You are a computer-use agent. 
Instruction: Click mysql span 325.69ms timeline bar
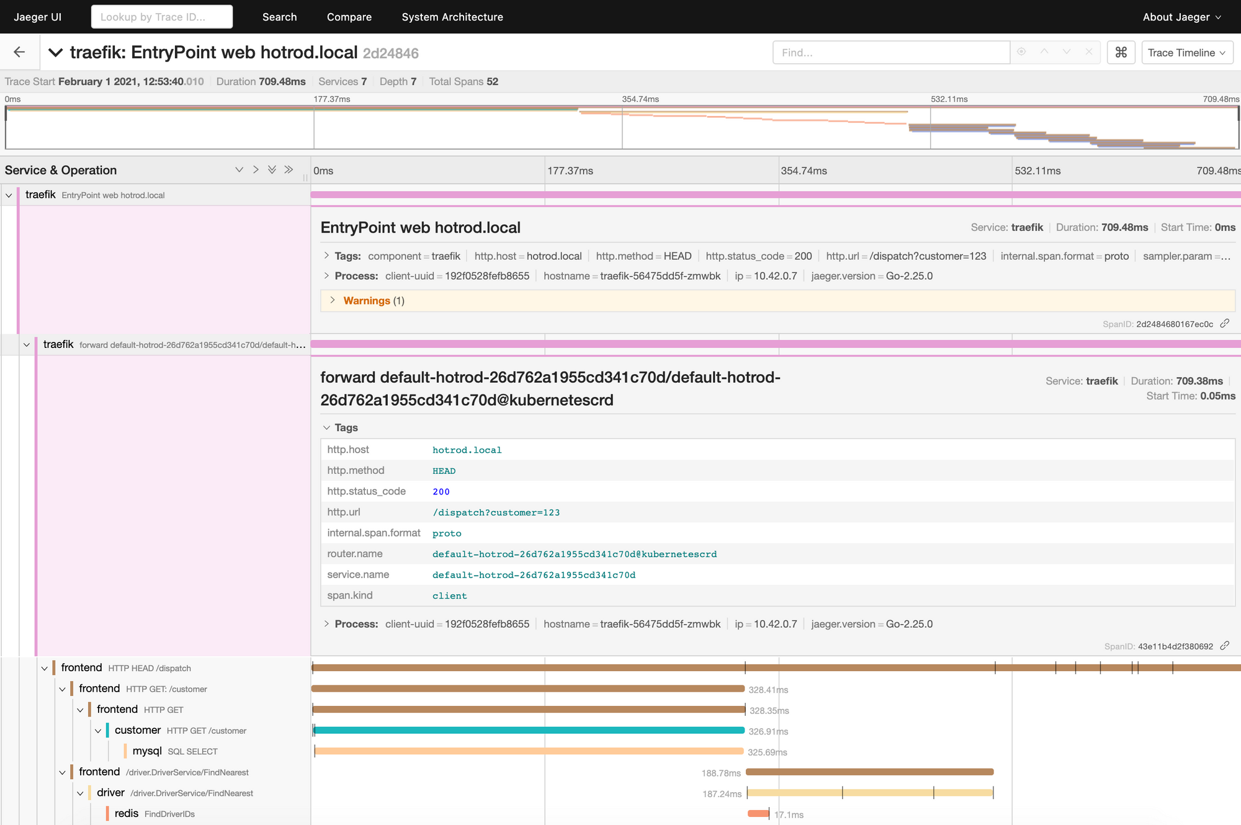(x=529, y=751)
